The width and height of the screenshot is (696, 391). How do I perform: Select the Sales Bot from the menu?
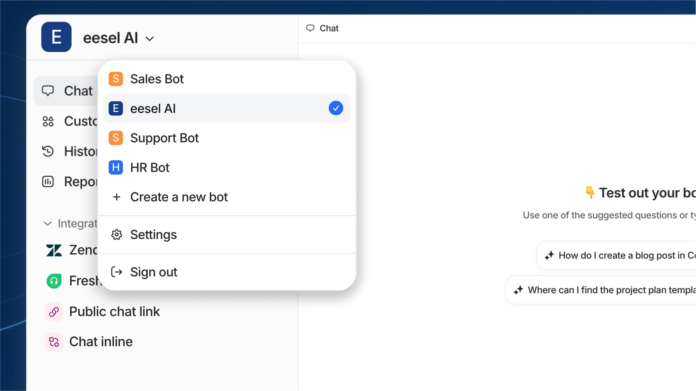[157, 79]
